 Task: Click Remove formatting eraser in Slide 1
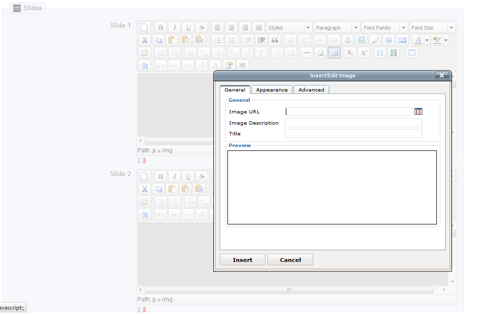[320, 53]
